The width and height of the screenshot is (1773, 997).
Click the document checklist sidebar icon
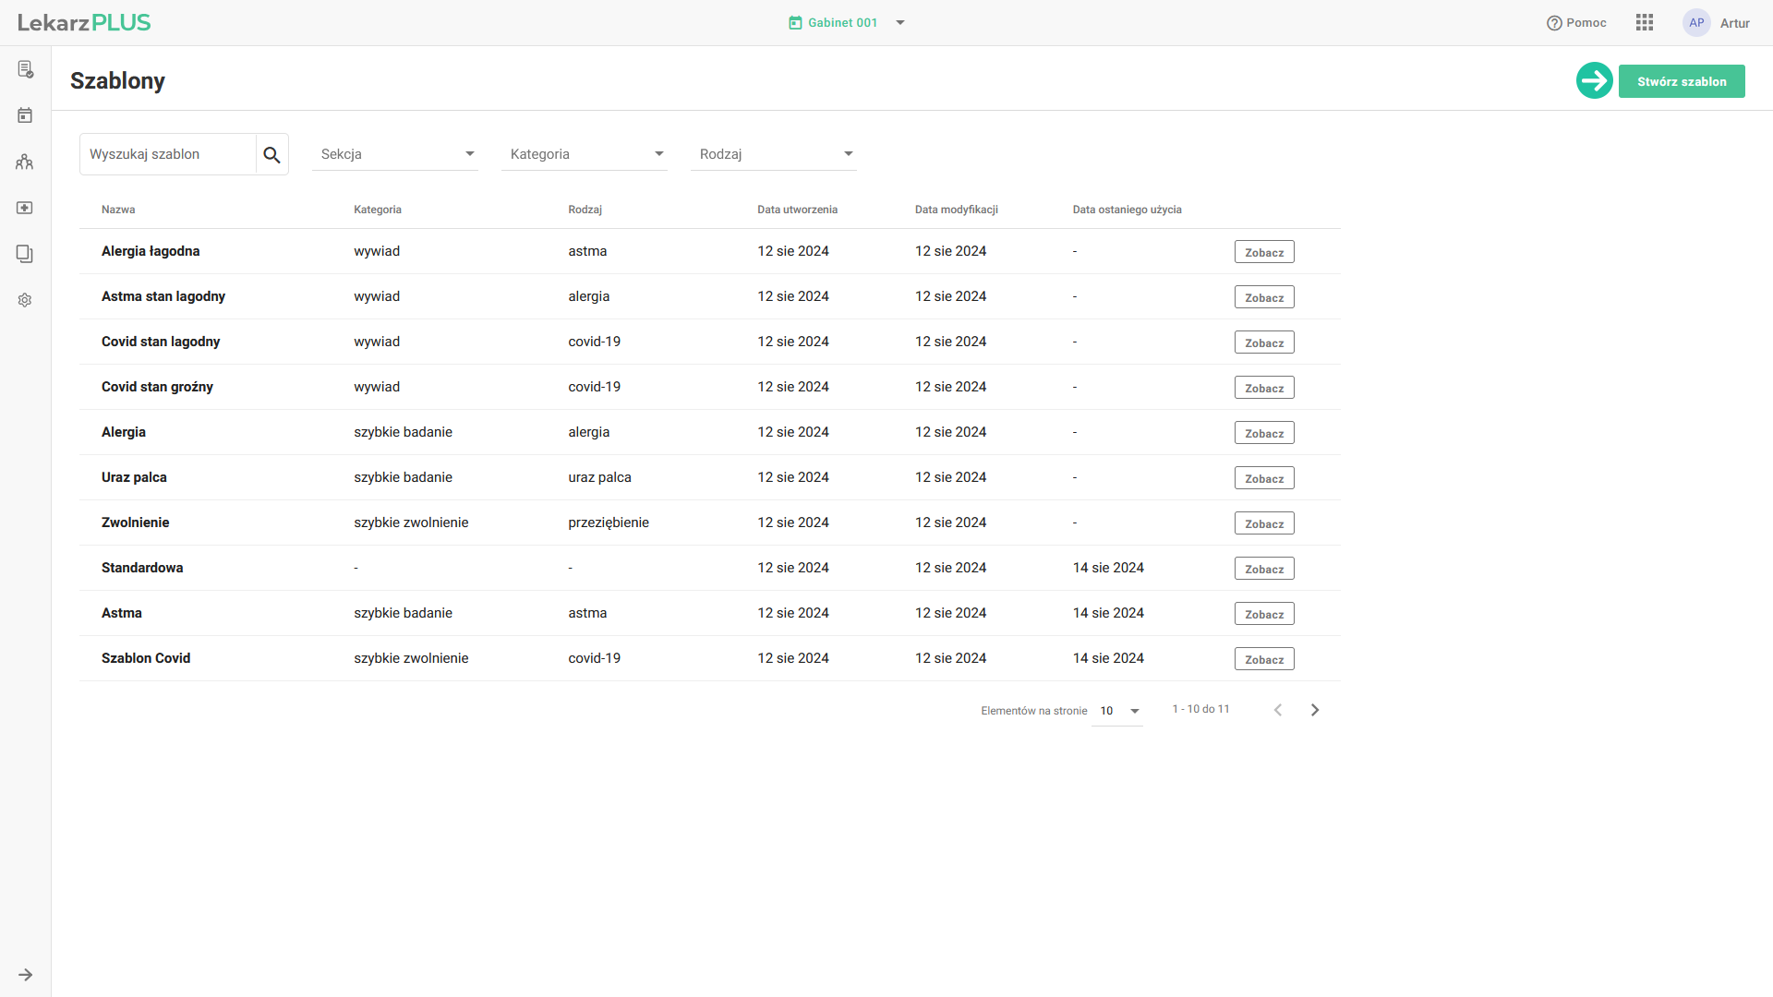pyautogui.click(x=25, y=69)
